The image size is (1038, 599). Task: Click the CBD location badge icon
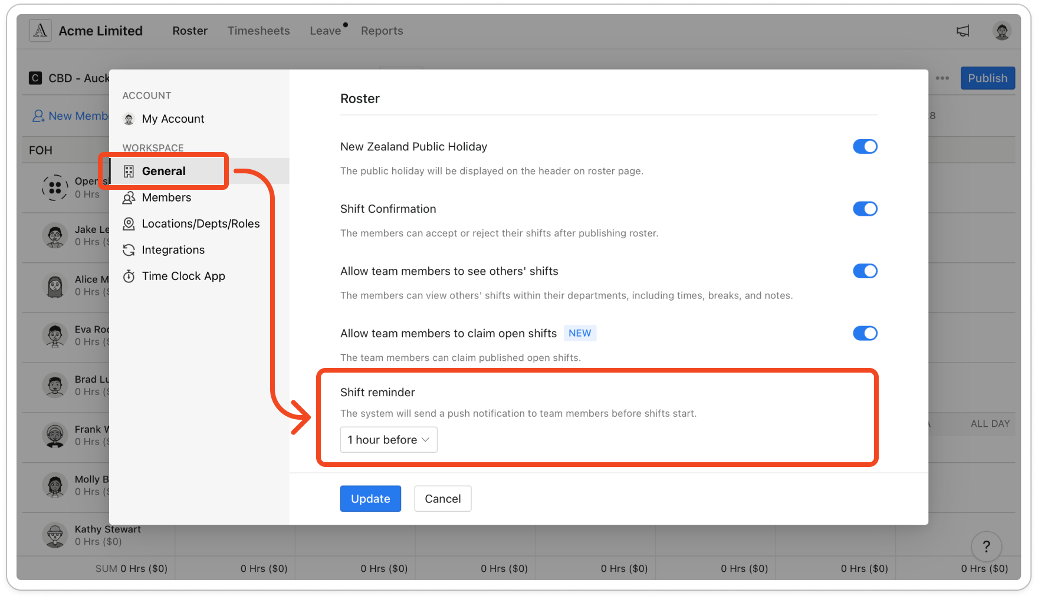(x=35, y=78)
